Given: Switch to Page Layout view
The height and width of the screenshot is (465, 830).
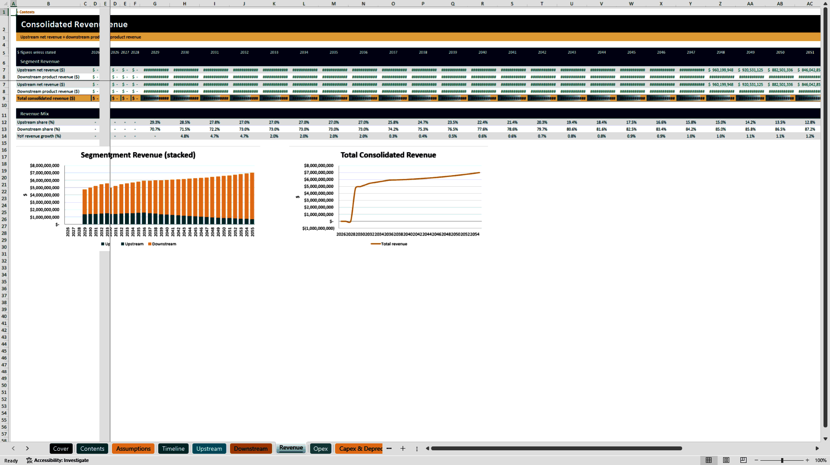Looking at the screenshot, I should [x=726, y=460].
